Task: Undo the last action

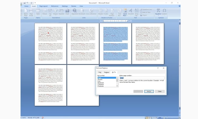Action: [x=27, y=3]
